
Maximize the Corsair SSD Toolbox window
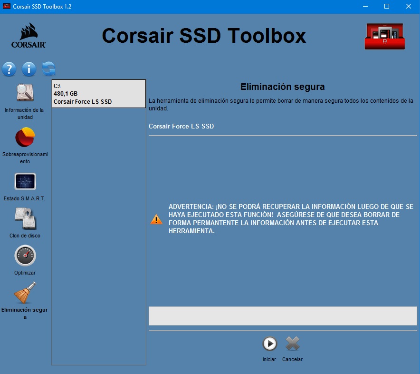point(386,7)
